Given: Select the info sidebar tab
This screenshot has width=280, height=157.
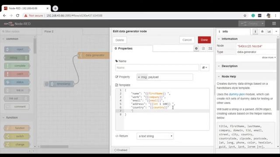Looking at the screenshot, I should pos(233,31).
